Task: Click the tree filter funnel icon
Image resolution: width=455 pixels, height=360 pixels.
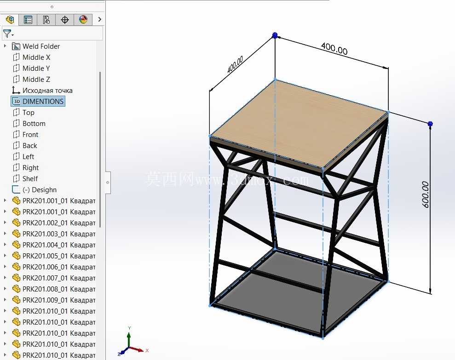Action: (8, 34)
